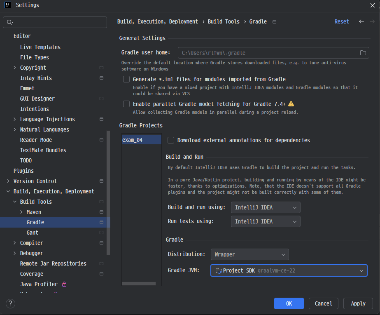Open the Distribution Wrapper dropdown
The width and height of the screenshot is (380, 315).
(249, 254)
